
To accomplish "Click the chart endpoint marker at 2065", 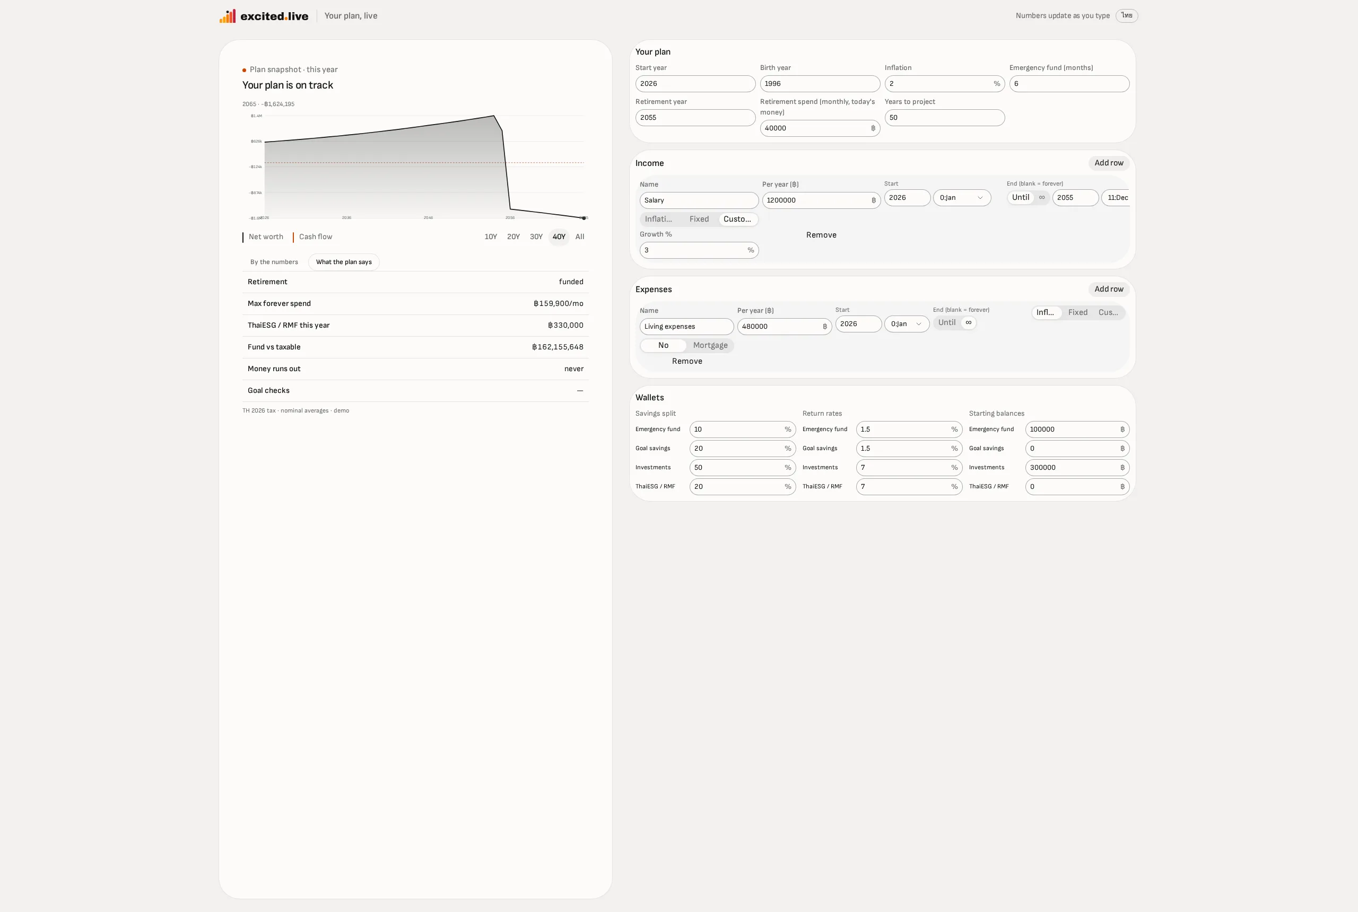I will [584, 218].
